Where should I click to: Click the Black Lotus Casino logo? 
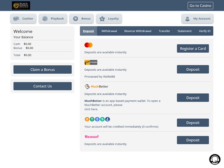click(21, 5)
